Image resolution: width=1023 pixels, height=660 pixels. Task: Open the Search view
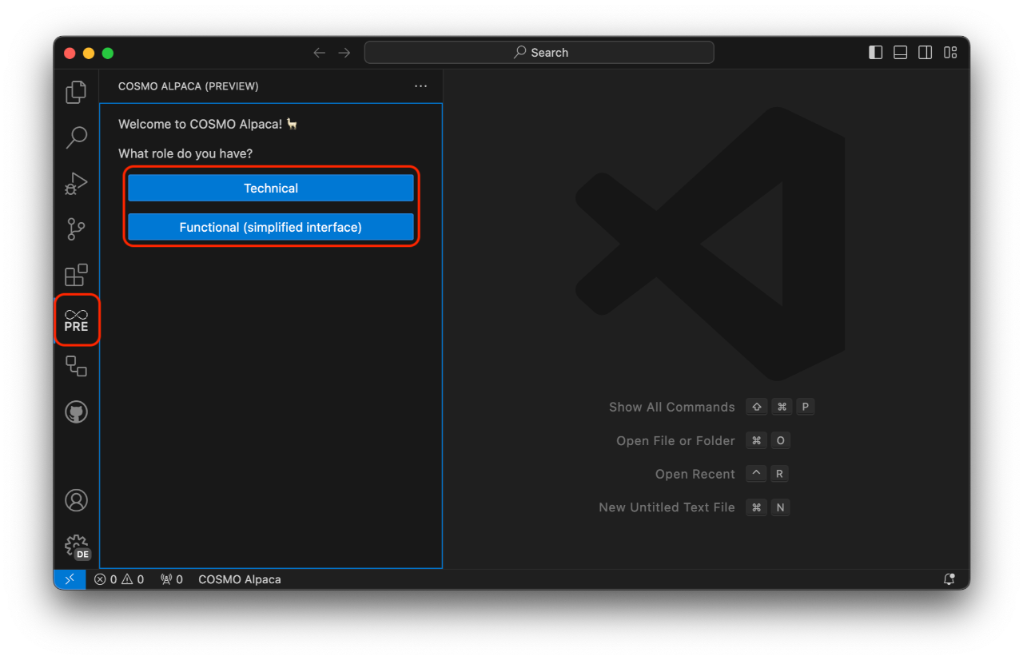pos(76,137)
